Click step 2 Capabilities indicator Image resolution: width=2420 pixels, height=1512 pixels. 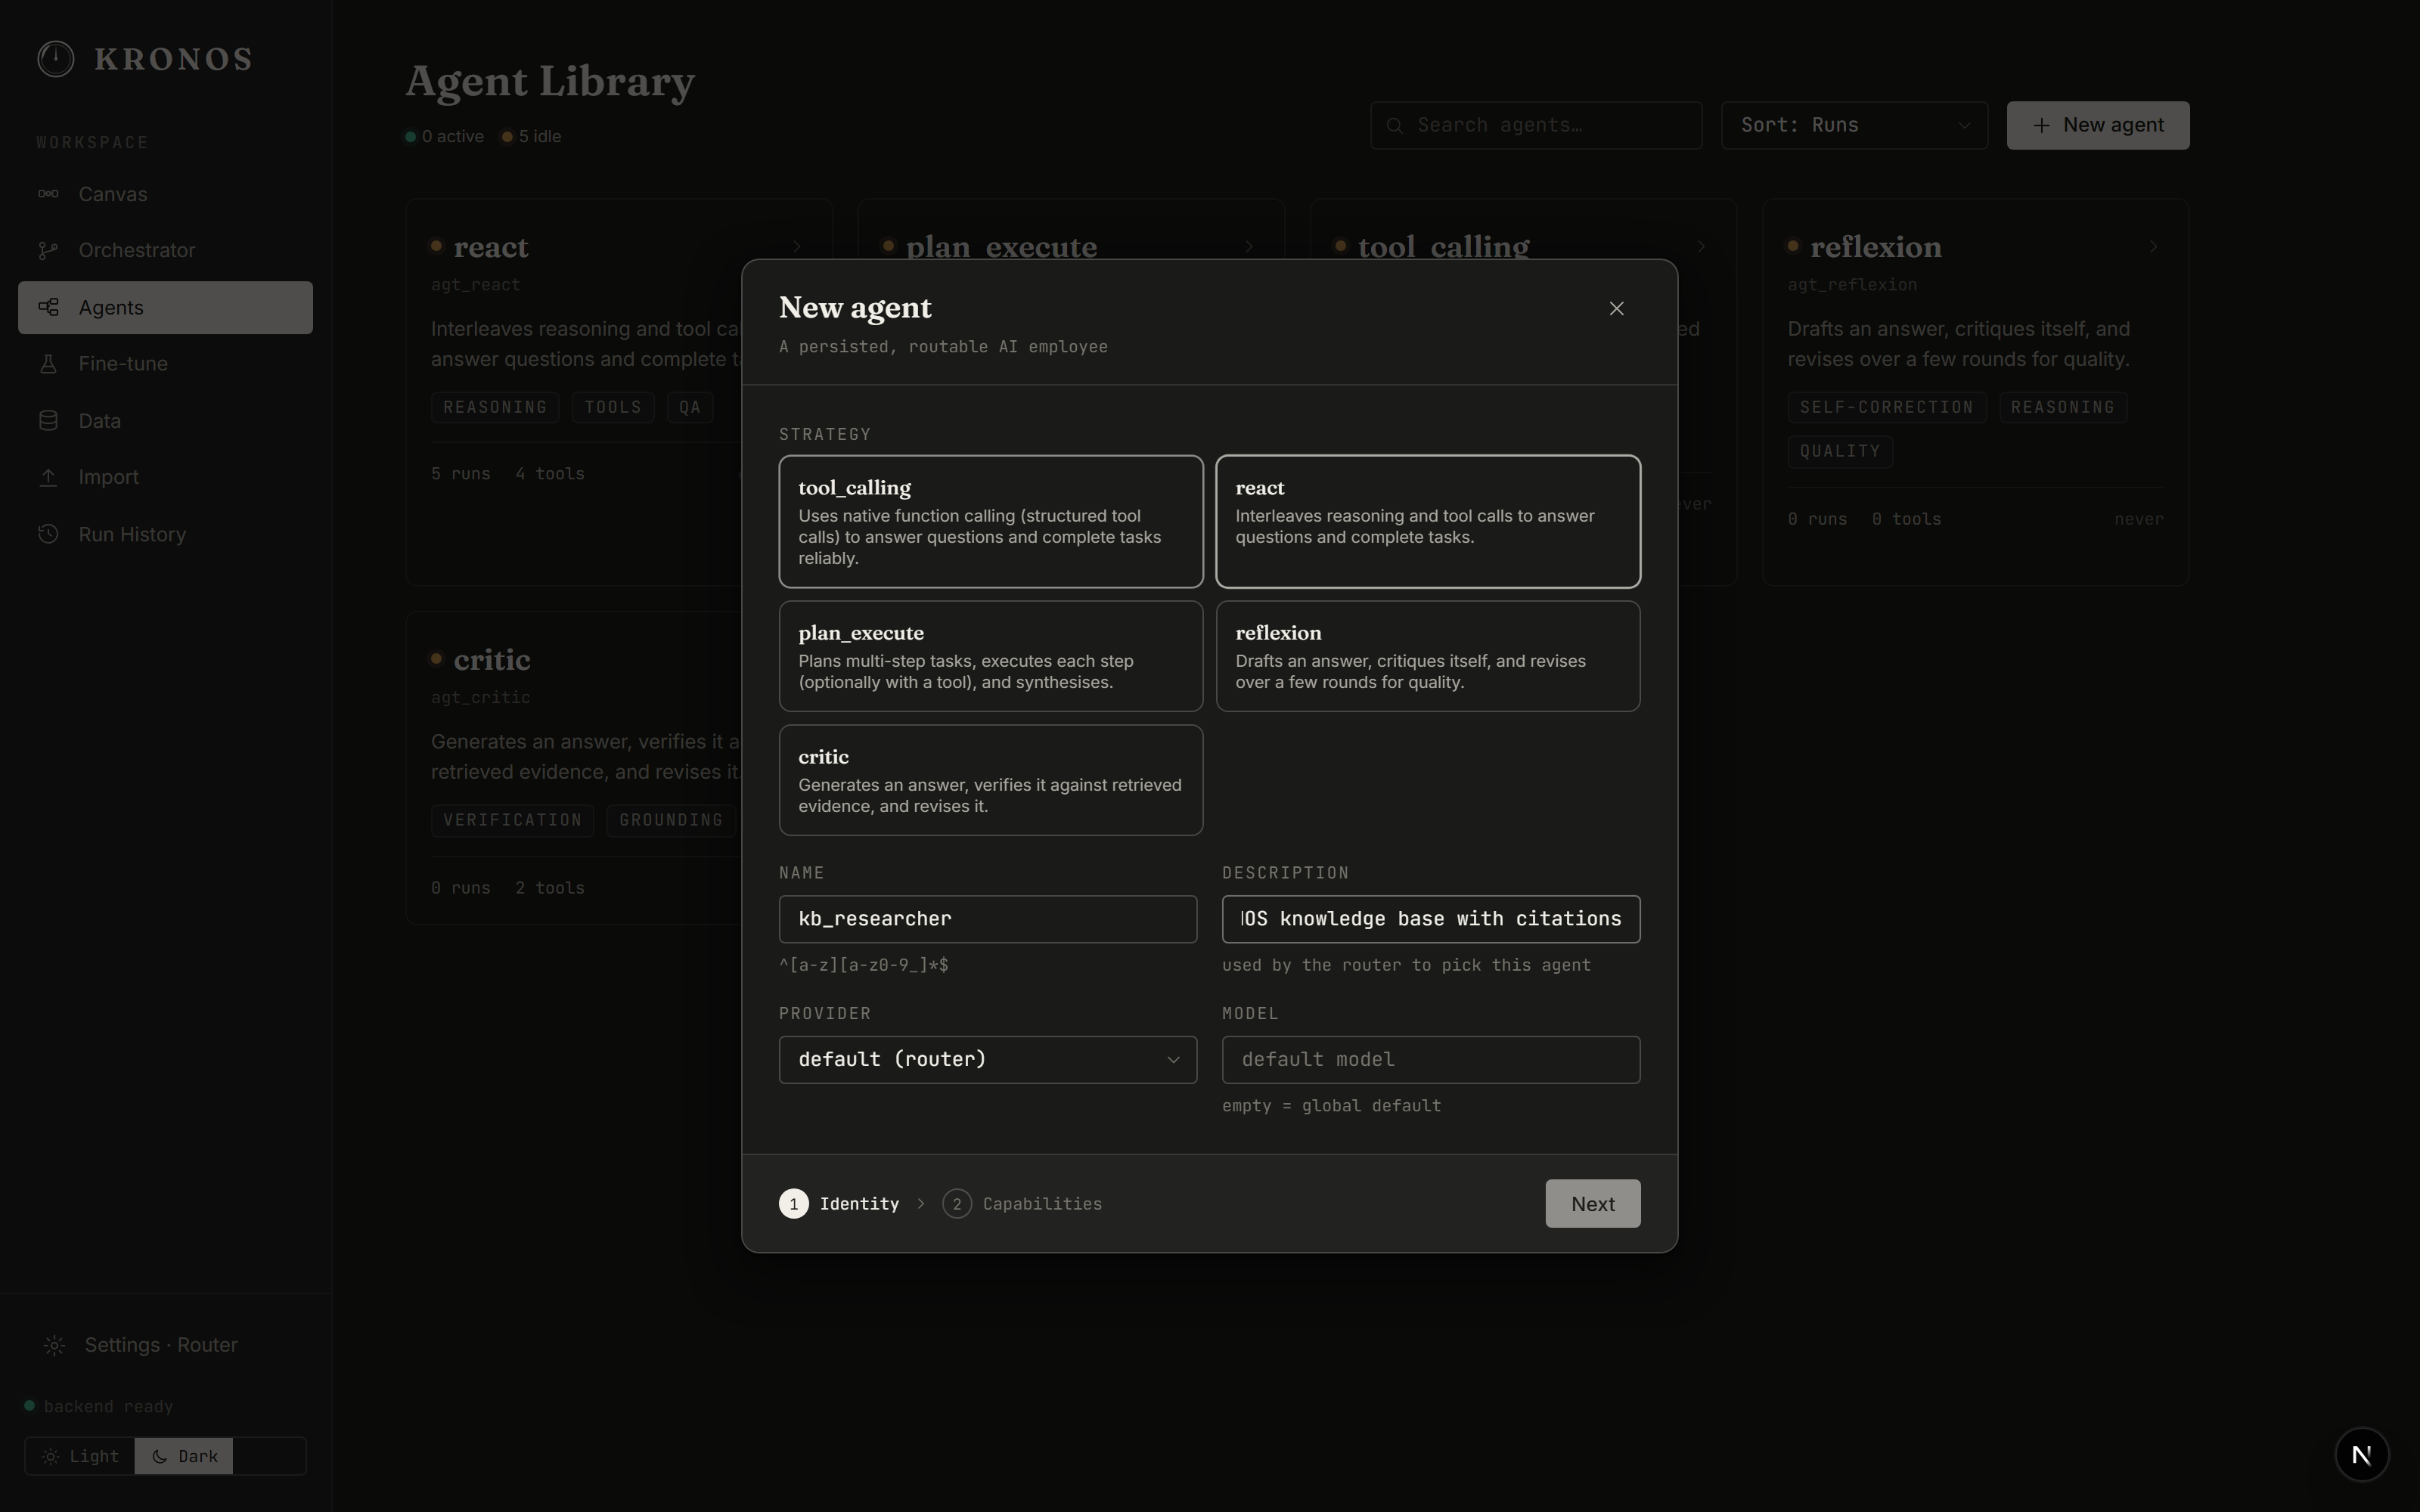(1022, 1203)
